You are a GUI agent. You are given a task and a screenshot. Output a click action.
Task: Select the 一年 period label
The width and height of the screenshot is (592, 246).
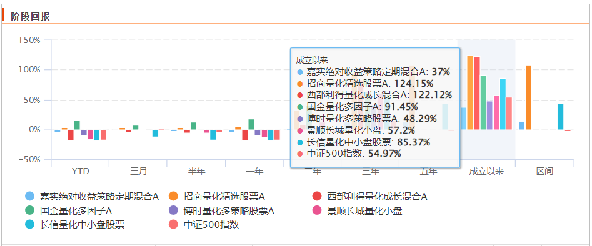(254, 171)
